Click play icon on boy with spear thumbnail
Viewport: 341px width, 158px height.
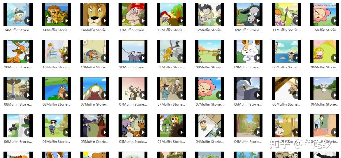pos(296,20)
